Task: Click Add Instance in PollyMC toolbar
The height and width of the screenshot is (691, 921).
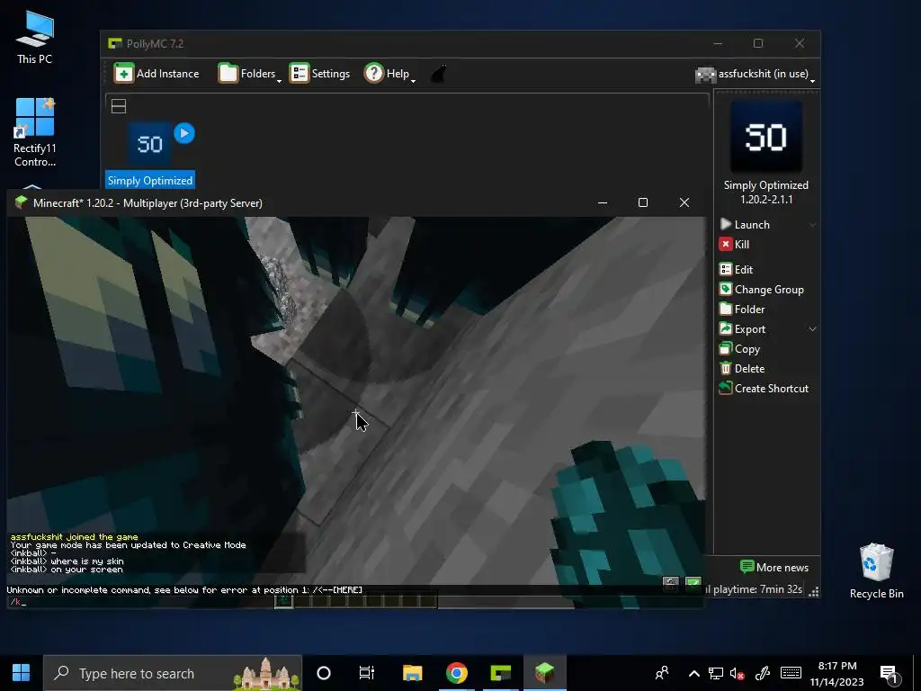Action: click(x=156, y=74)
